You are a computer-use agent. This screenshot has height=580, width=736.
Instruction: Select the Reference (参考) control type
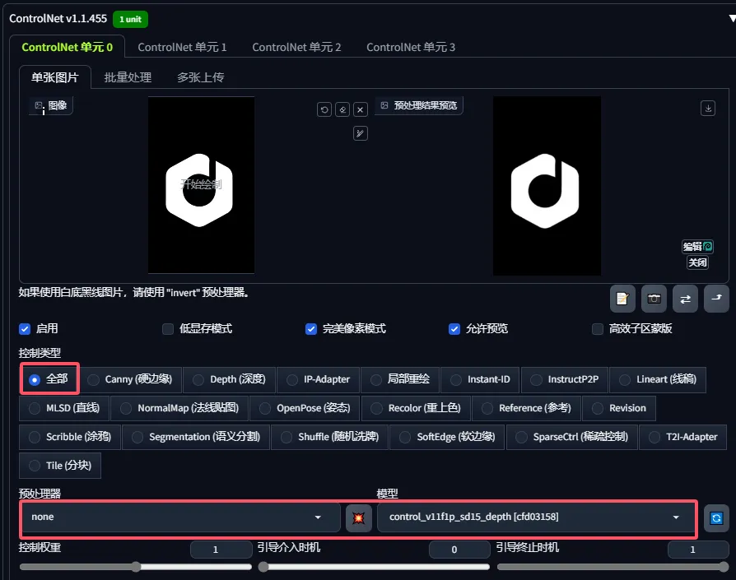(x=527, y=408)
